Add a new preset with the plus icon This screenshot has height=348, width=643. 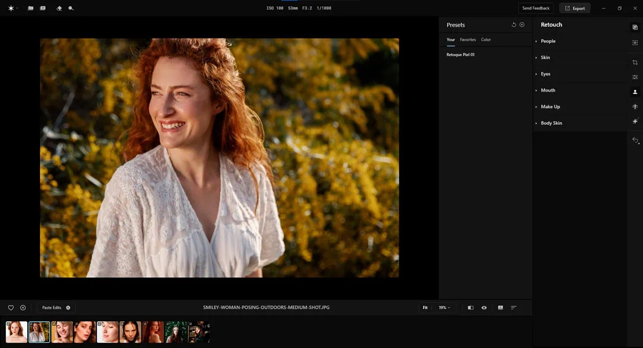[x=522, y=25]
